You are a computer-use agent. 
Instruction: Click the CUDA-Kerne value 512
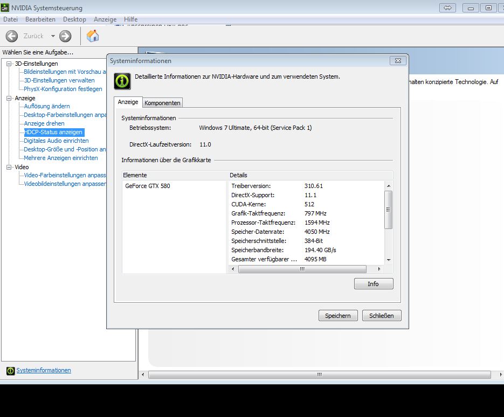309,204
